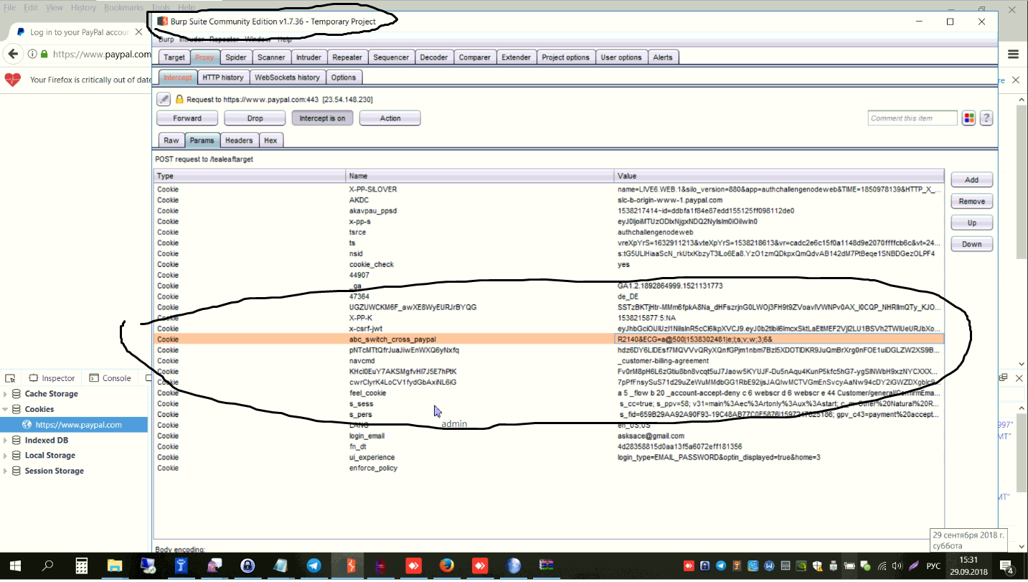
Task: Click Firefox back arrow button
Action: [12, 54]
